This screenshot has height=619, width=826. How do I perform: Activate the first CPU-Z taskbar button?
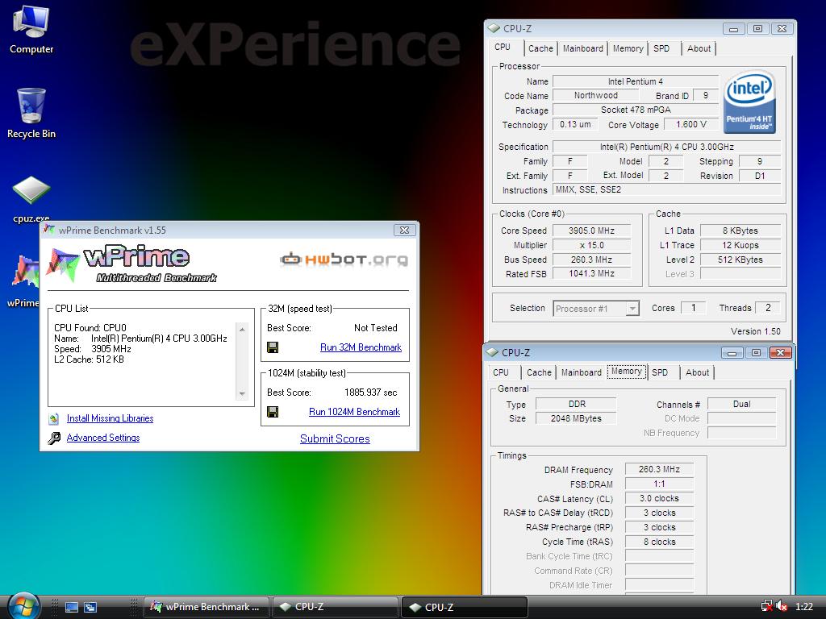point(335,606)
